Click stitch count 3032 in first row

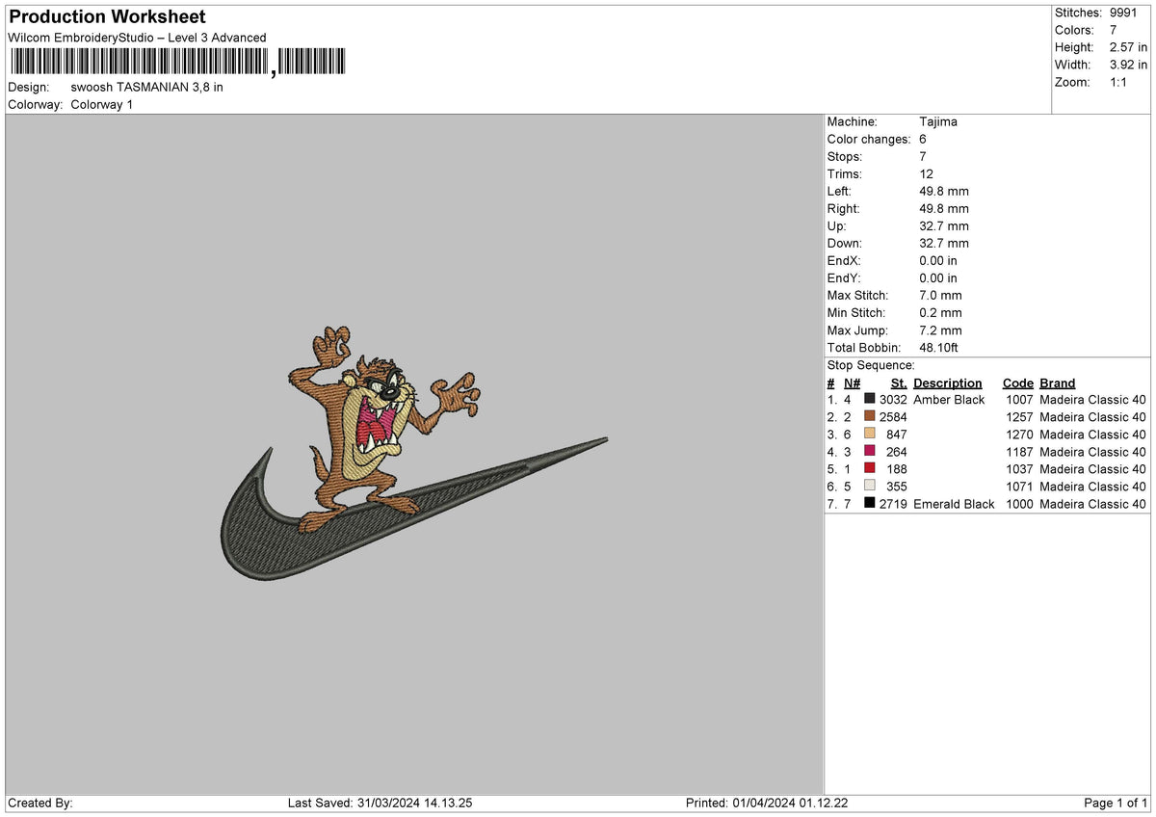tap(893, 400)
